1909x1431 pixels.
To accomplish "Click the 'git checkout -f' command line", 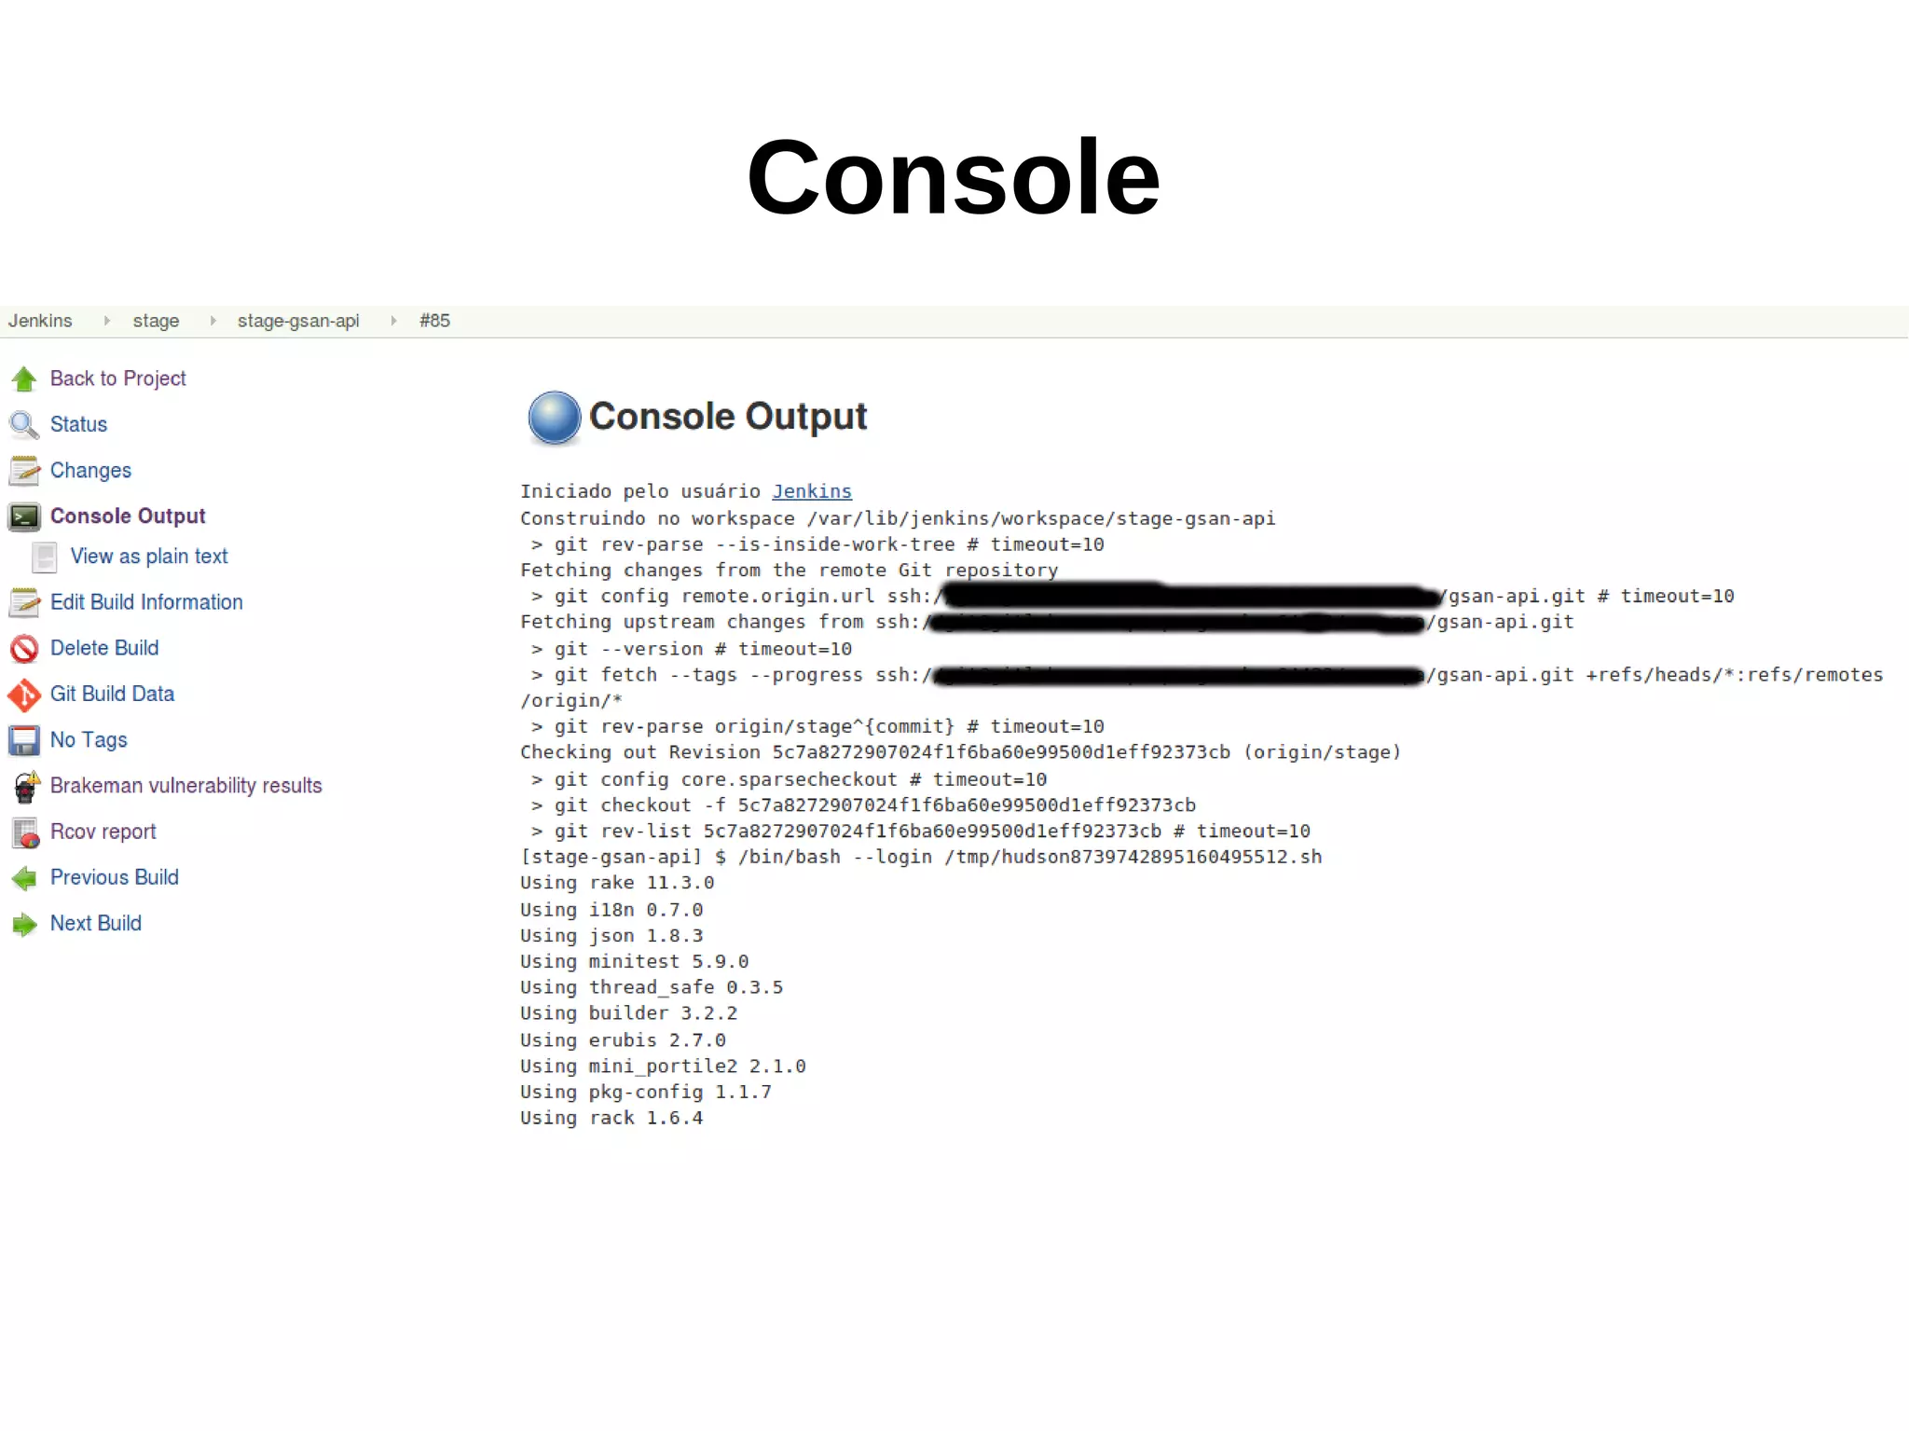I will coord(863,805).
